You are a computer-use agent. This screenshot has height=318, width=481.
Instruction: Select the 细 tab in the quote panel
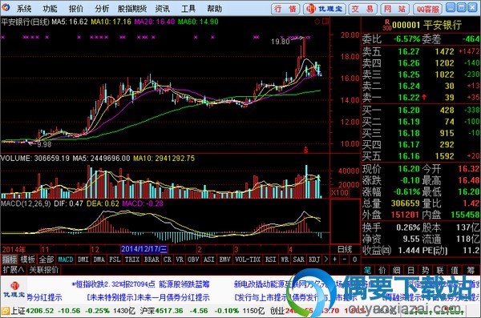[397, 270]
